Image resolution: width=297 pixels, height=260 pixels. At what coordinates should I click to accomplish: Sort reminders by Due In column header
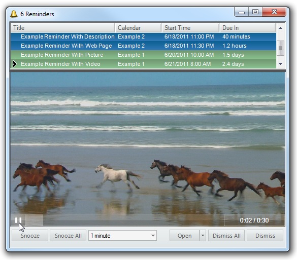point(248,28)
